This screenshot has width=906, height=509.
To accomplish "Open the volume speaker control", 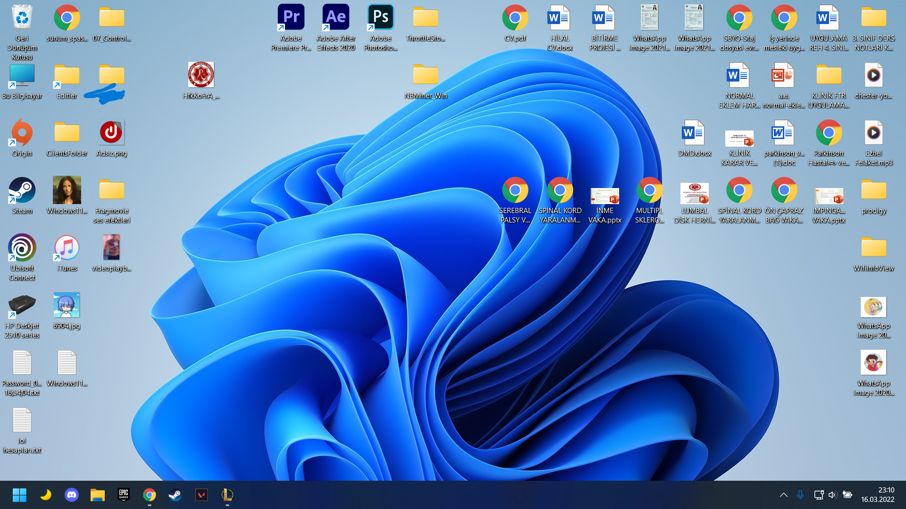I will pos(832,495).
